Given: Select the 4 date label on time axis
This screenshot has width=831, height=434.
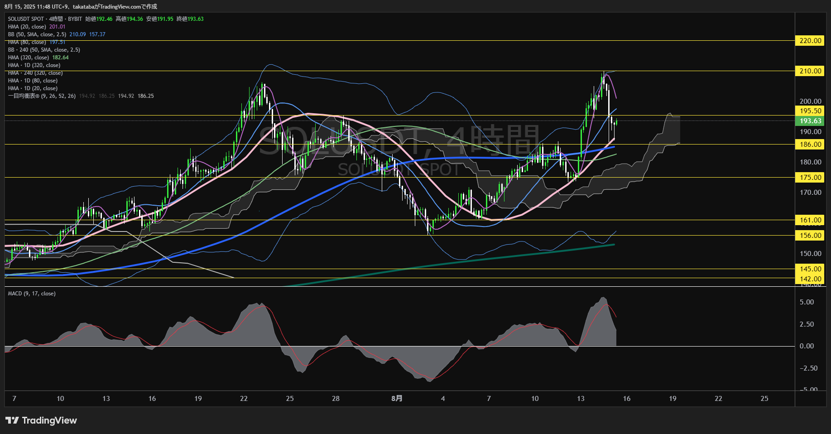Looking at the screenshot, I should [x=443, y=398].
